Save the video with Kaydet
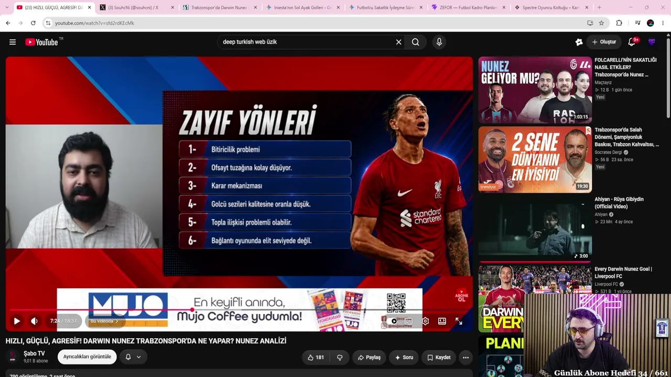 pos(439,358)
